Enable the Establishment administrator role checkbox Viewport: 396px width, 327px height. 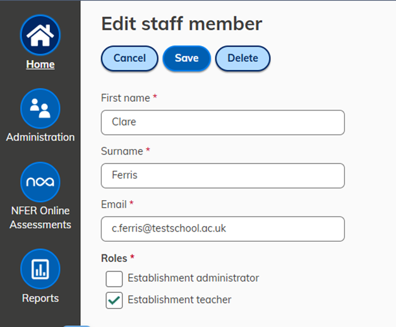114,279
